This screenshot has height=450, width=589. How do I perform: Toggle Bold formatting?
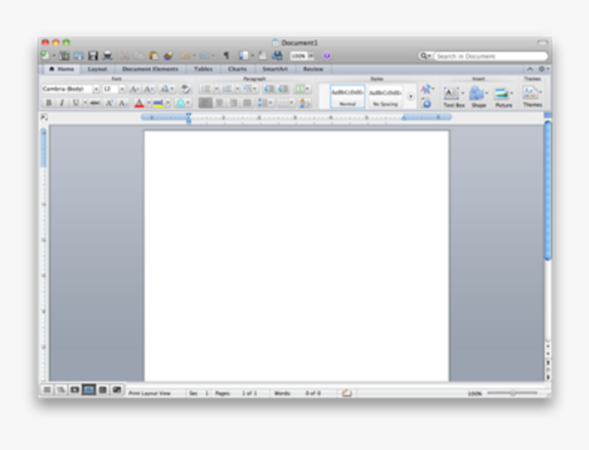pos(49,101)
